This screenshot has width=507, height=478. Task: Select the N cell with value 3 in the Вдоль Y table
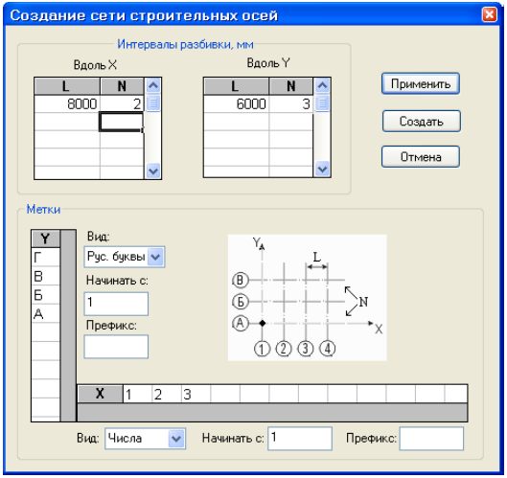tap(291, 104)
